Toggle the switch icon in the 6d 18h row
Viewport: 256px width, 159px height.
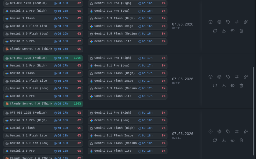(233, 140)
